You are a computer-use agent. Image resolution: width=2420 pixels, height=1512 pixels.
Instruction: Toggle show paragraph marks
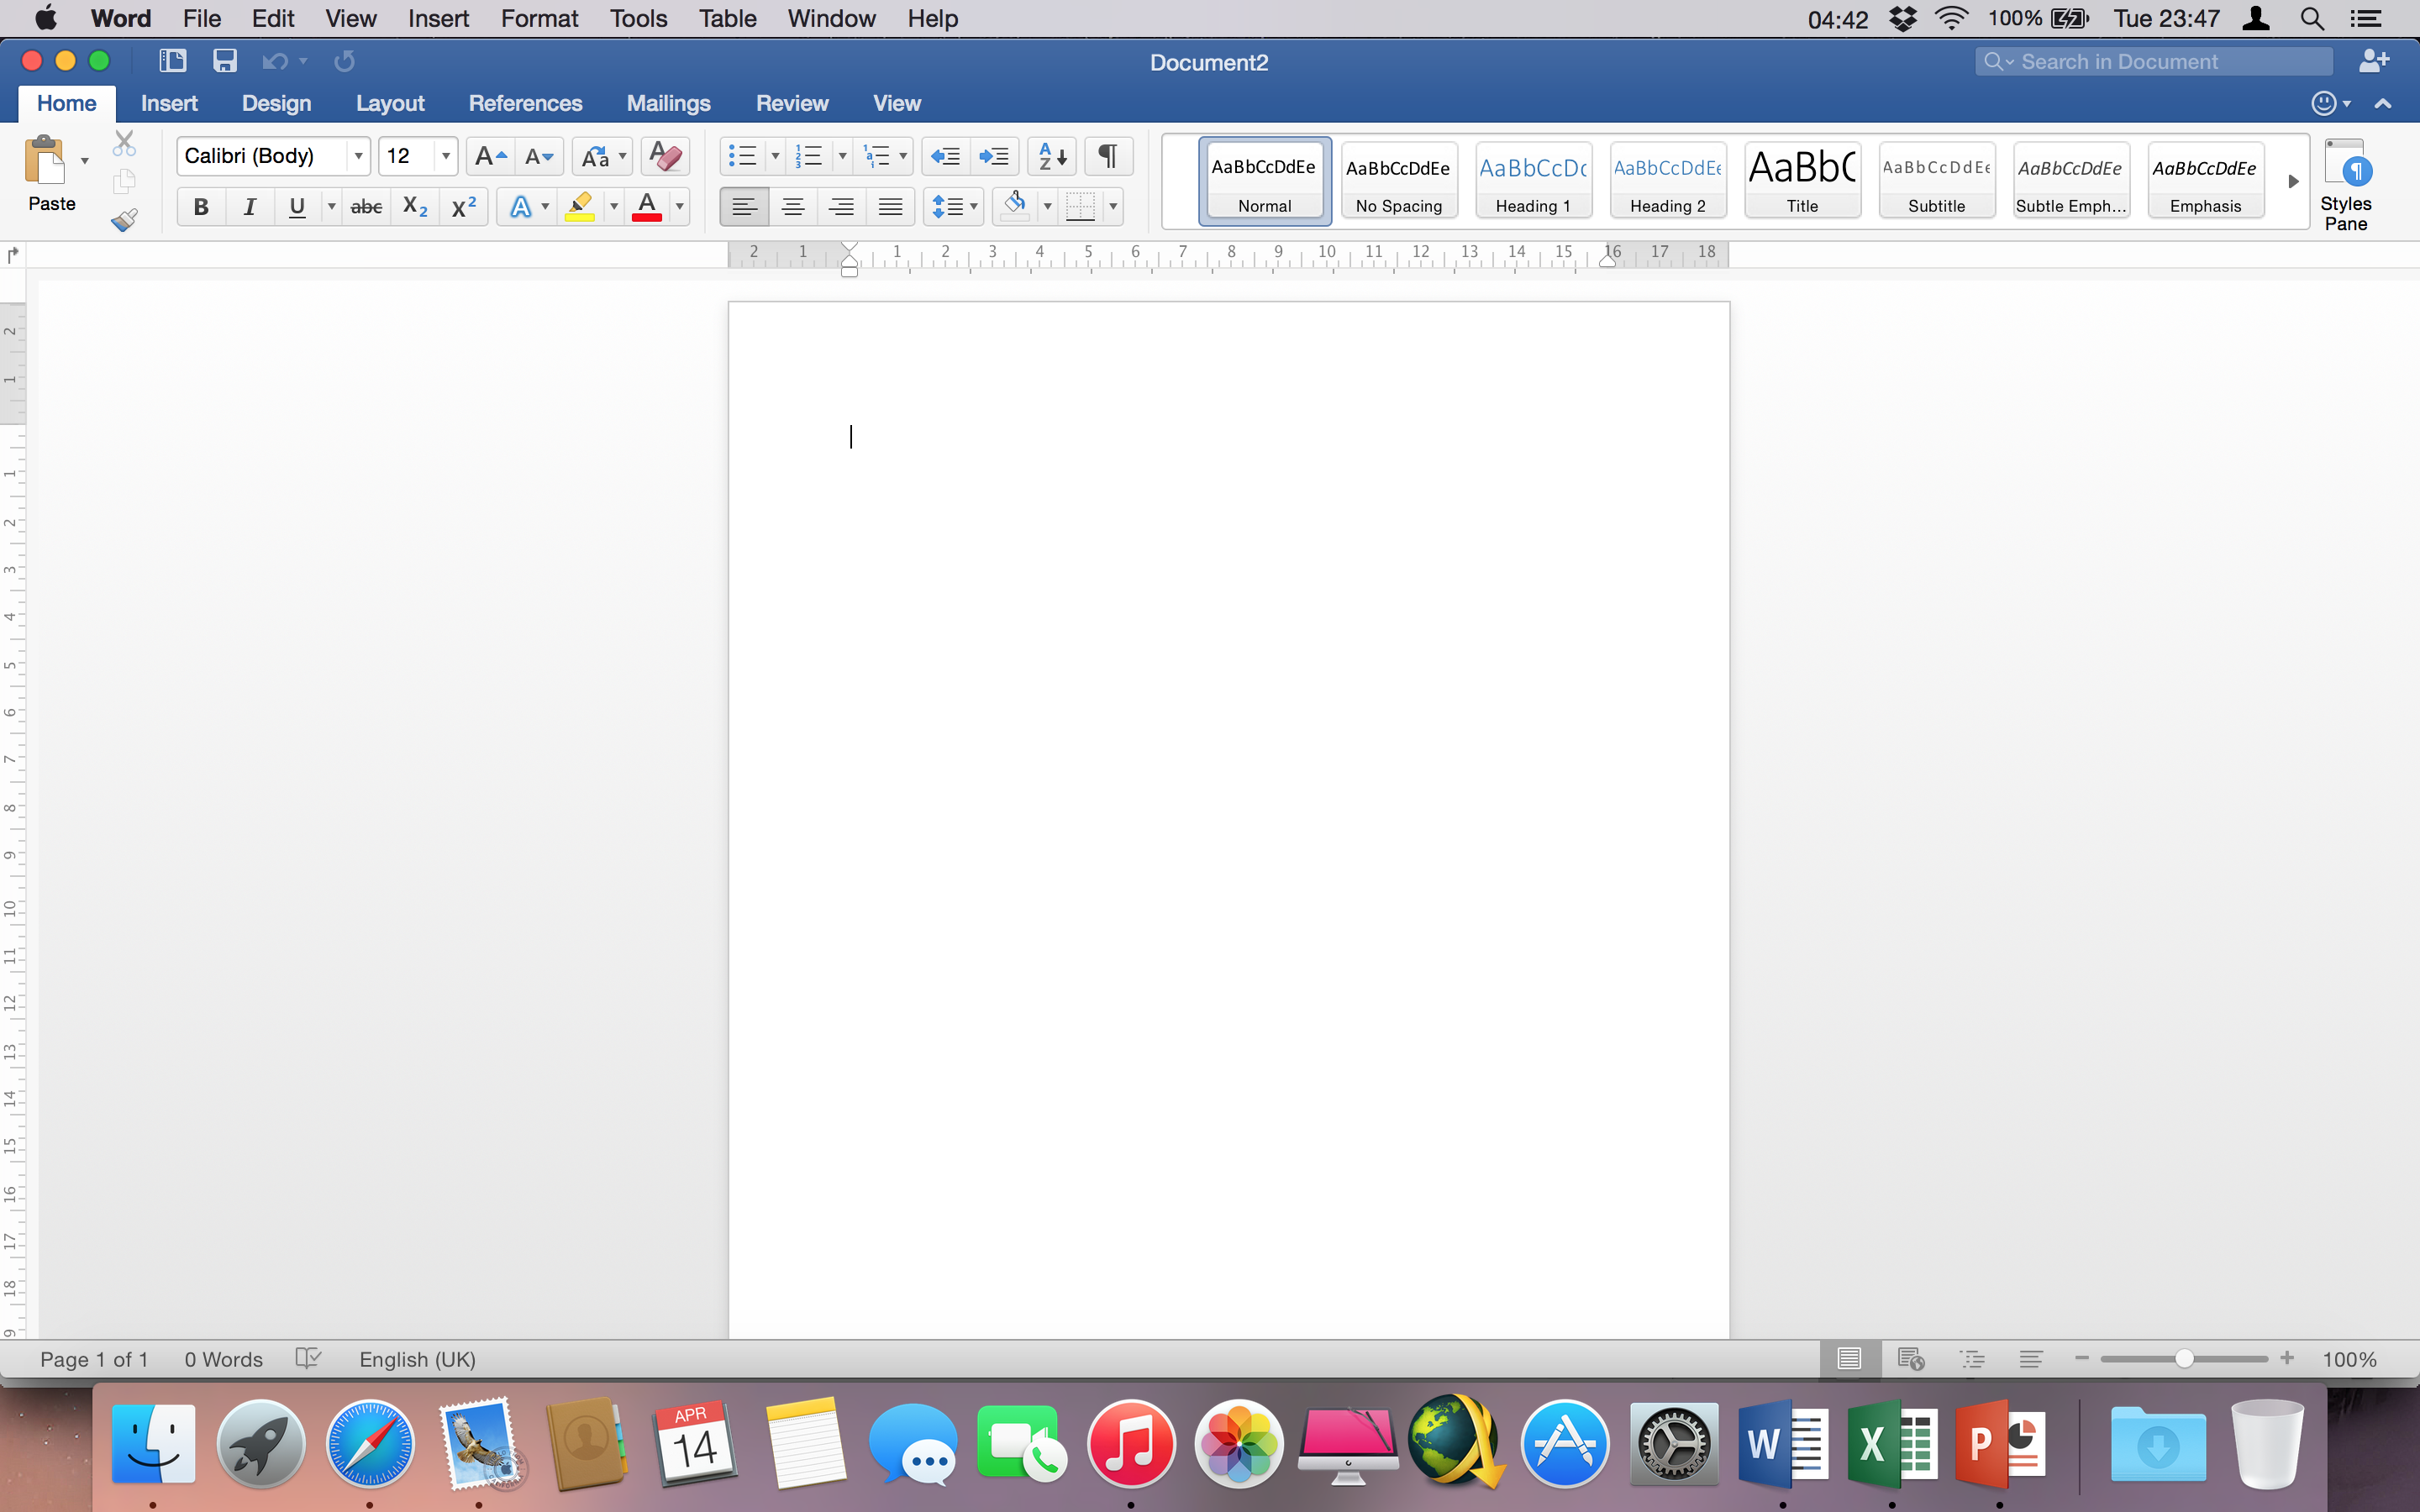tap(1108, 156)
